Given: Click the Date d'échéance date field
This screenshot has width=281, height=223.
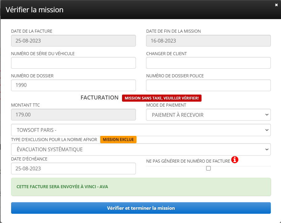Looking at the screenshot, I should click(x=73, y=168).
